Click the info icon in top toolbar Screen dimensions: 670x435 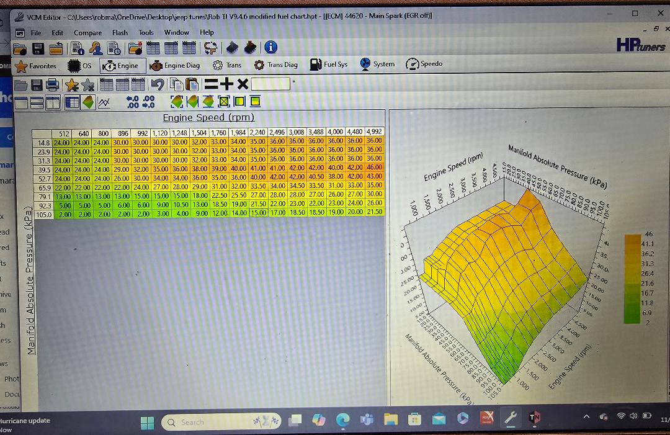click(x=270, y=48)
